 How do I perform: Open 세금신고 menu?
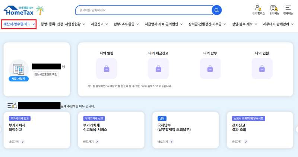tap(99, 24)
